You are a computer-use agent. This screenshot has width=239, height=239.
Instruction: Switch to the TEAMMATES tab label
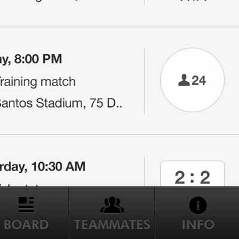[112, 225]
